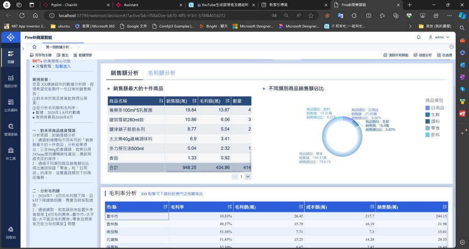The width and height of the screenshot is (469, 249).
Task: Open the more options icon at top right
Action: click(x=451, y=47)
